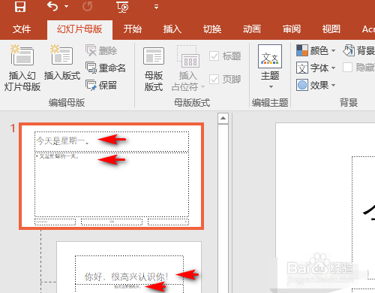Open the 切换 ribbon tab
The image size is (375, 293).
coord(212,29)
